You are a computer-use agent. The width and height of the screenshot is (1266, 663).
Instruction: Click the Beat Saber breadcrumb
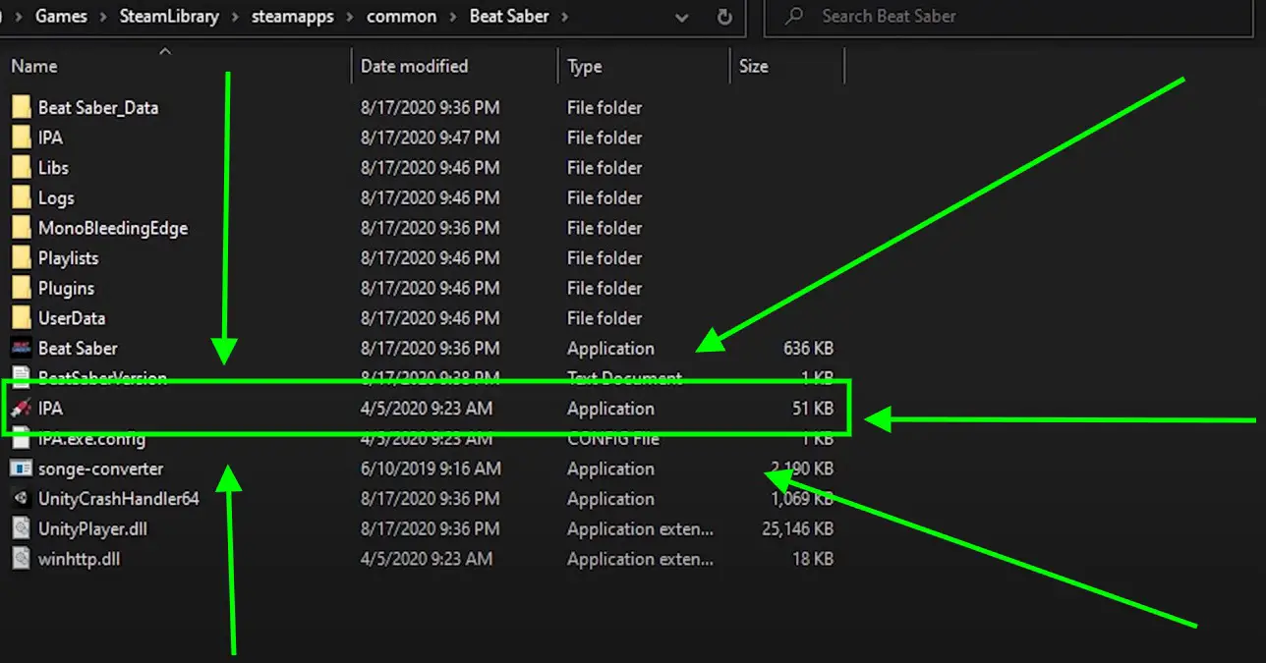[509, 17]
